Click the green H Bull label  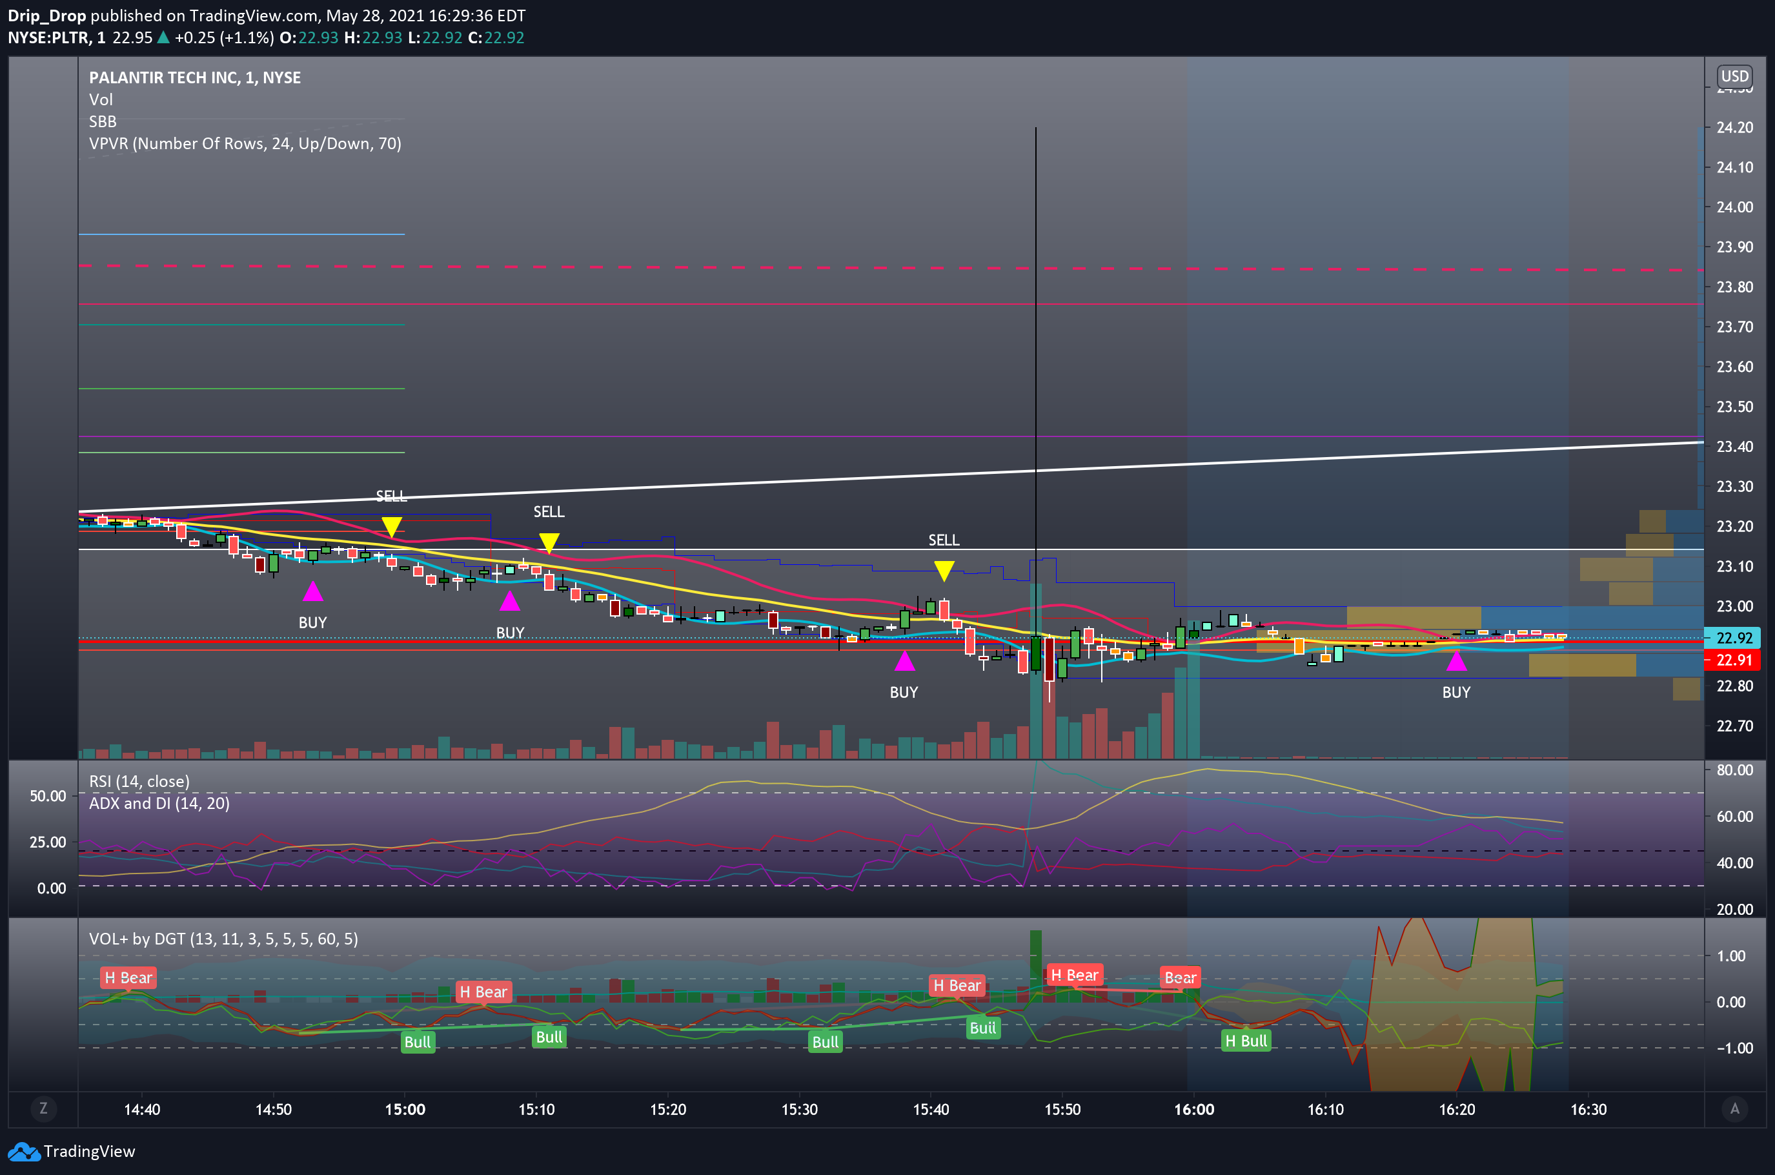(x=1246, y=1041)
